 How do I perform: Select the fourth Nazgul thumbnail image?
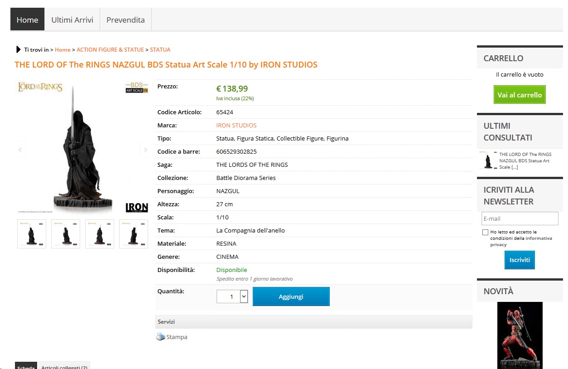coord(134,234)
